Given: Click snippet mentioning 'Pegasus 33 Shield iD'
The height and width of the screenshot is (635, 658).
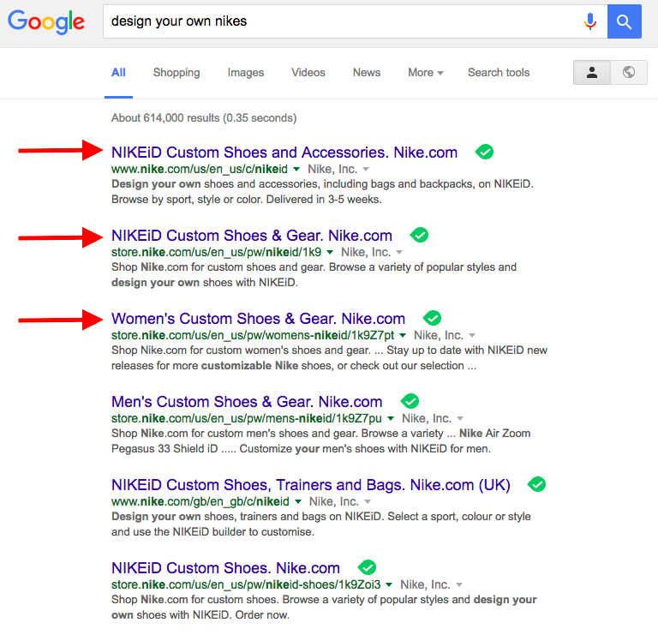Looking at the screenshot, I should pos(301,449).
